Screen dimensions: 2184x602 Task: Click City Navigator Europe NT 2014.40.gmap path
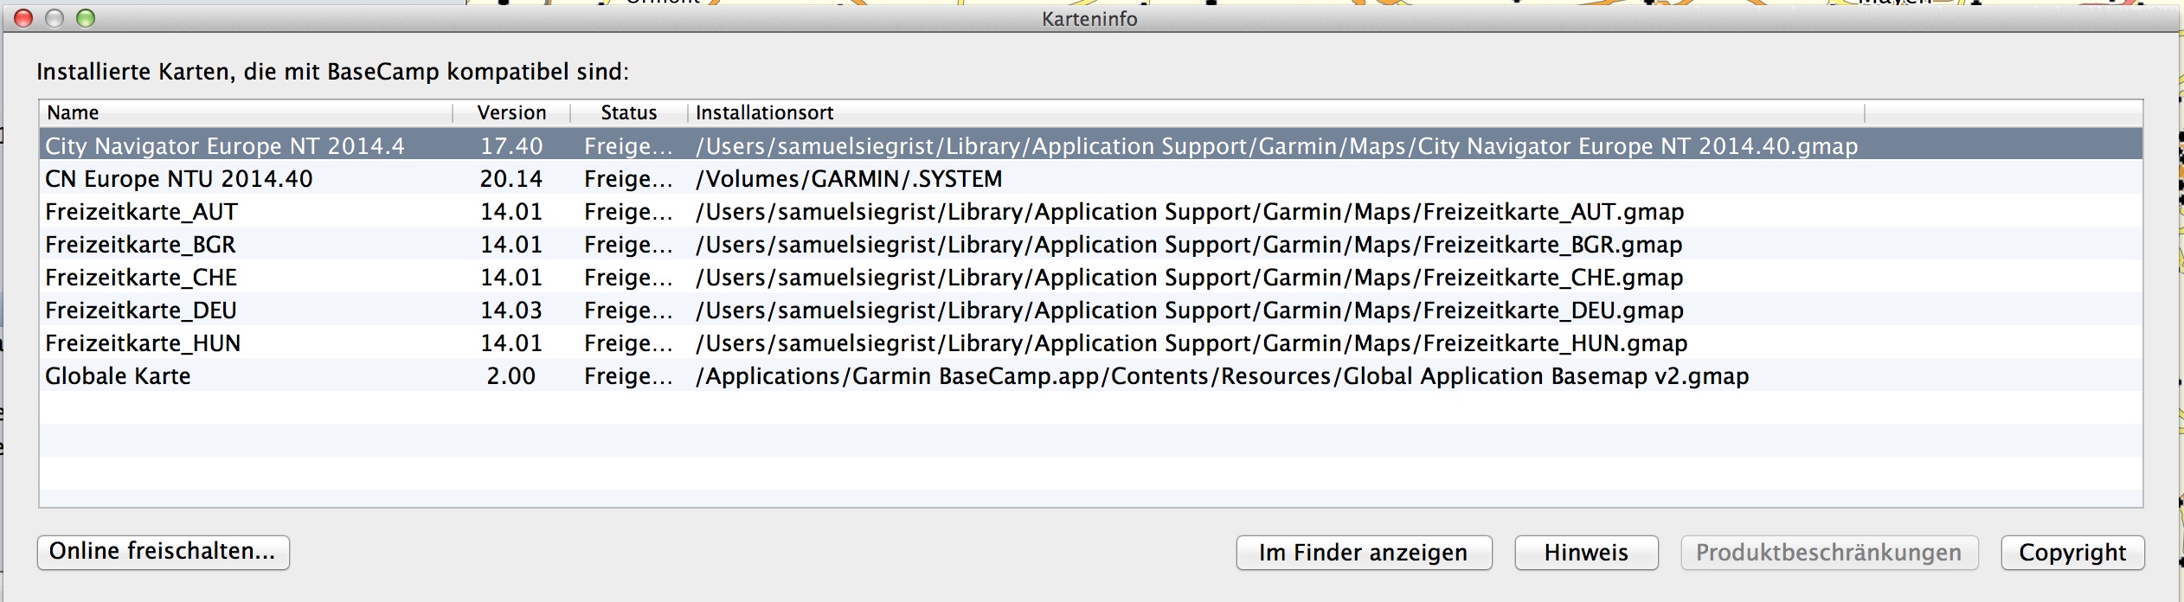(x=1277, y=146)
